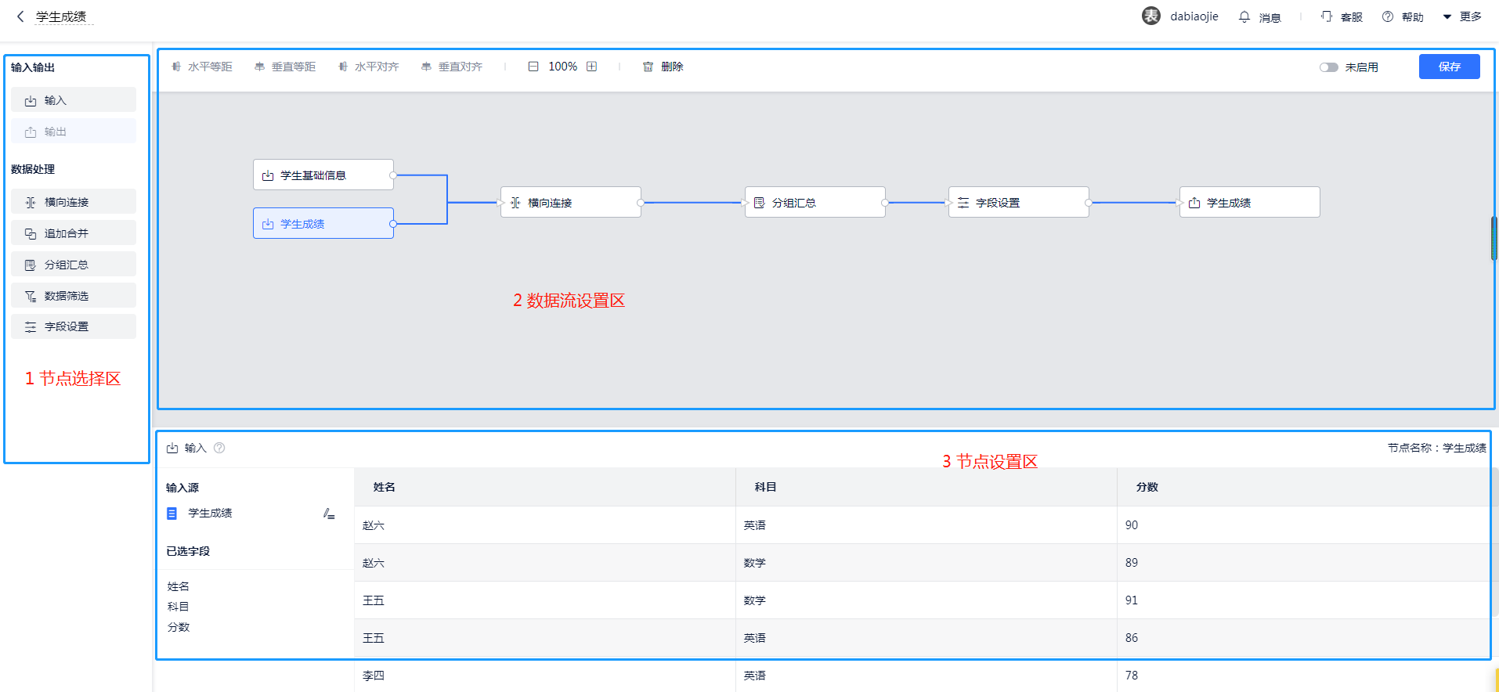Click the 帮助 help link
The height and width of the screenshot is (692, 1499).
point(1403,16)
